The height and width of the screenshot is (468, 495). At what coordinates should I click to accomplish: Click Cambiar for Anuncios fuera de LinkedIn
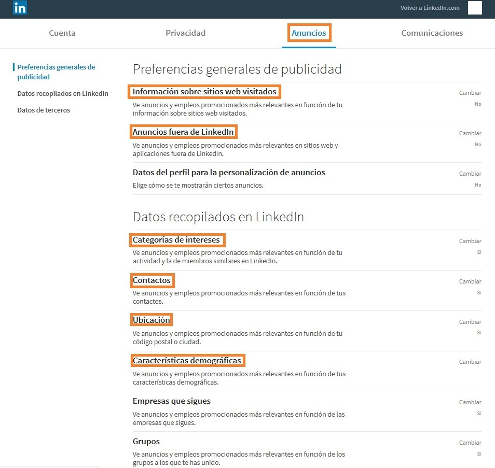[x=470, y=133]
